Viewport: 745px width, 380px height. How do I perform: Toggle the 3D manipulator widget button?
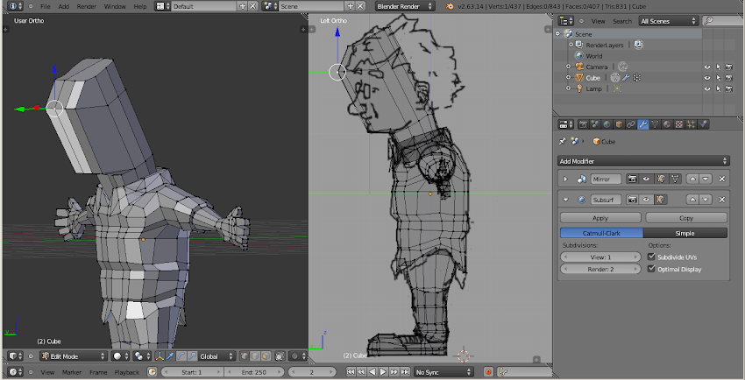pyautogui.click(x=160, y=356)
